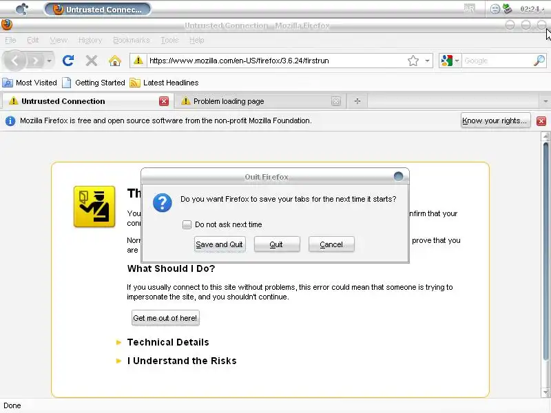Close Quit Firefox dialog via titlebar button
Viewport: 551px width, 413px height.
(x=399, y=176)
